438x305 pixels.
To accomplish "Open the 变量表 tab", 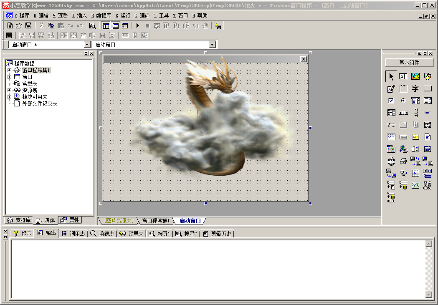I will click(132, 234).
